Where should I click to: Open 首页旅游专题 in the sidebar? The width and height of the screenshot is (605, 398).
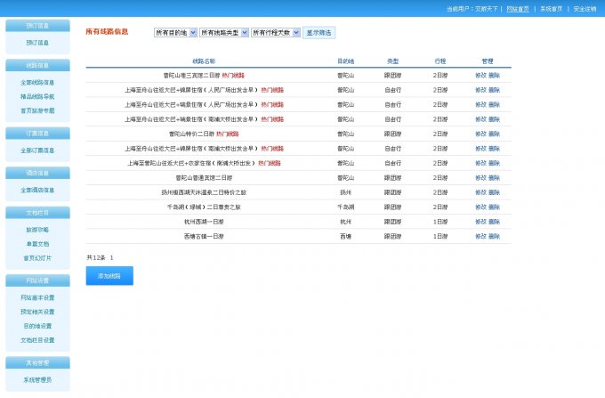(x=37, y=110)
